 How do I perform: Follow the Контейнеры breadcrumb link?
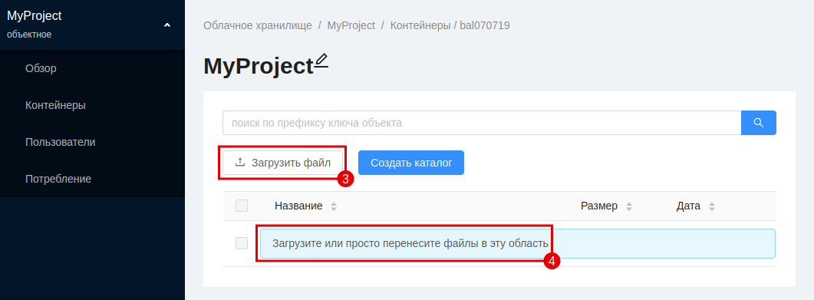click(x=420, y=25)
